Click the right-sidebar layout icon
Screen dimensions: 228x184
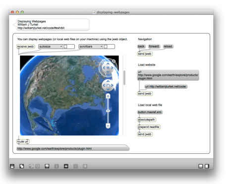pos(207,166)
